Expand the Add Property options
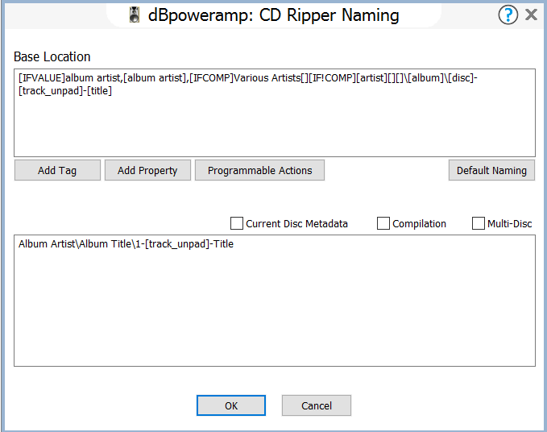 point(147,171)
